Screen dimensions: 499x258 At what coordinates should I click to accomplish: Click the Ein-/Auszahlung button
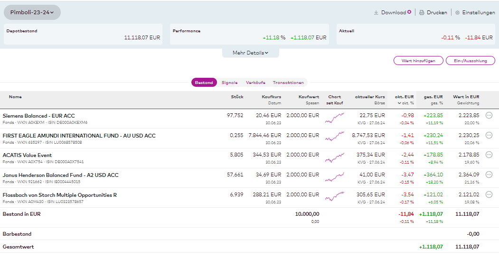(470, 61)
